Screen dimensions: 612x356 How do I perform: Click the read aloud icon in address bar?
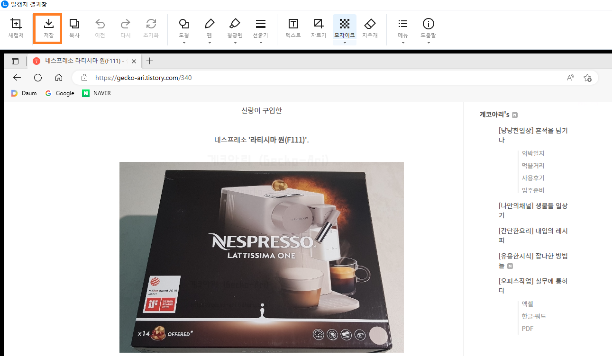570,78
